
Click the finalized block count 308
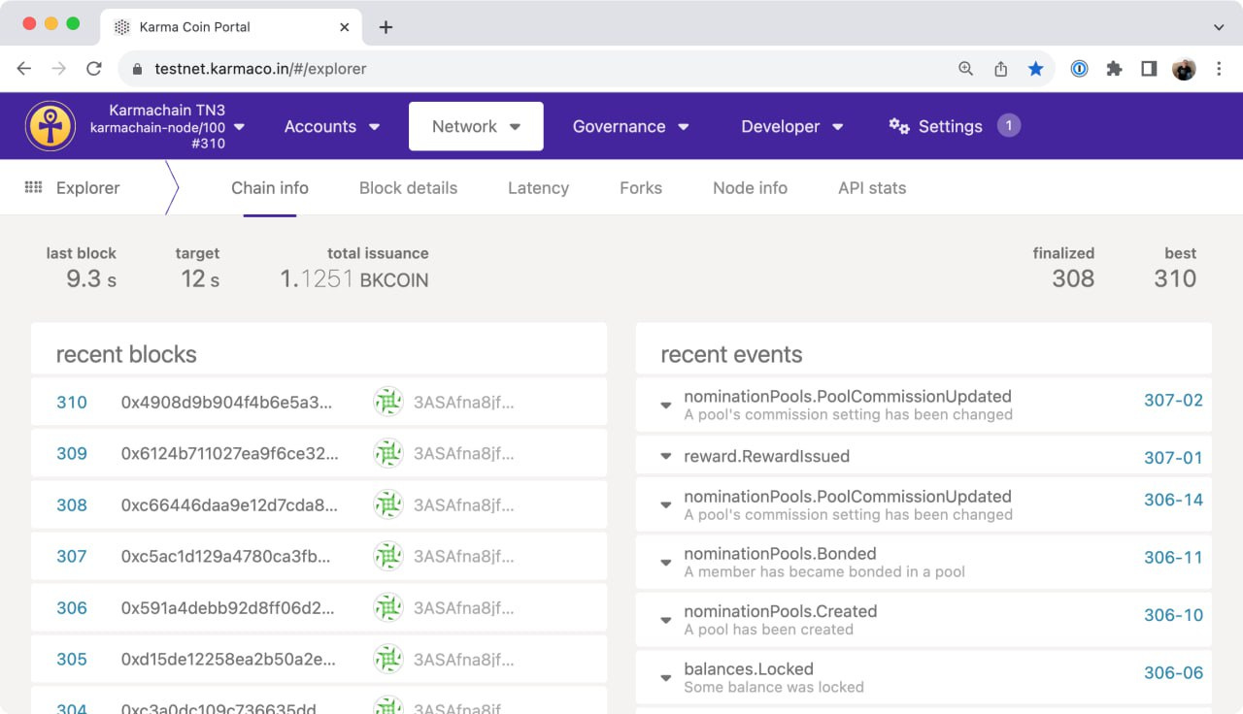[x=1073, y=279]
